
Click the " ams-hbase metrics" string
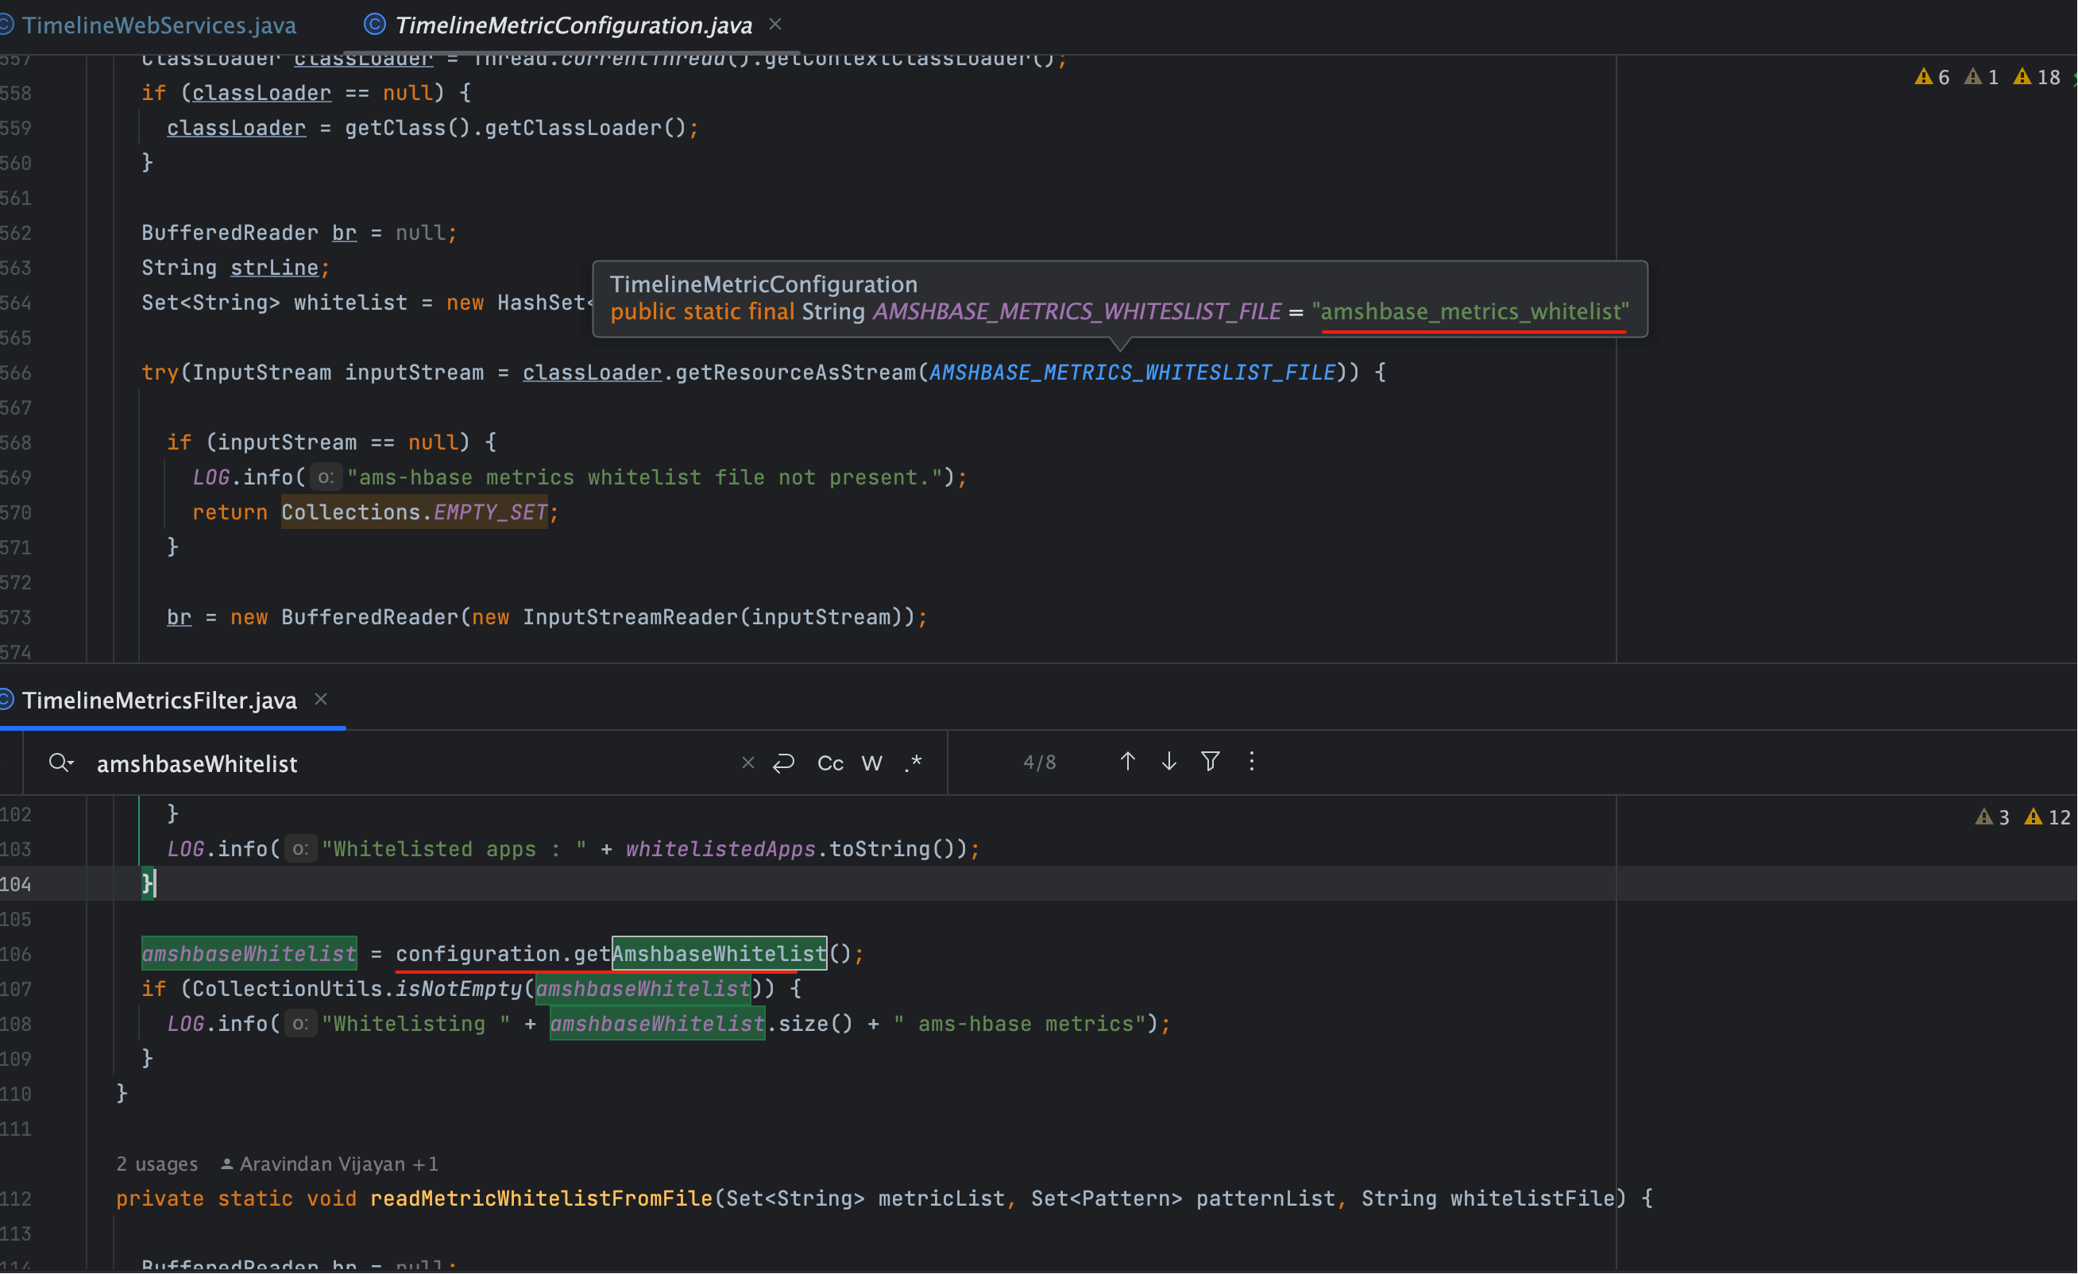point(1020,1025)
